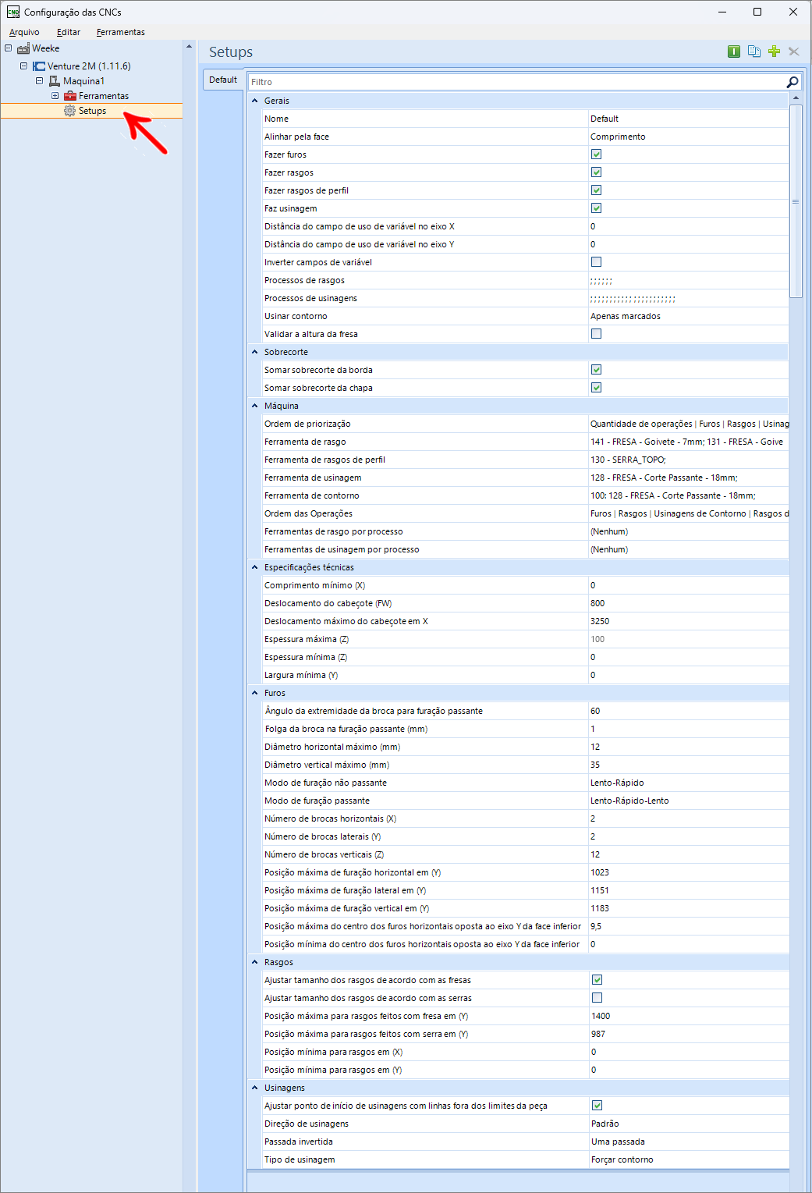This screenshot has width=812, height=1193.
Task: Click Direção de usinagens value 'Padrão'
Action: tap(605, 1124)
